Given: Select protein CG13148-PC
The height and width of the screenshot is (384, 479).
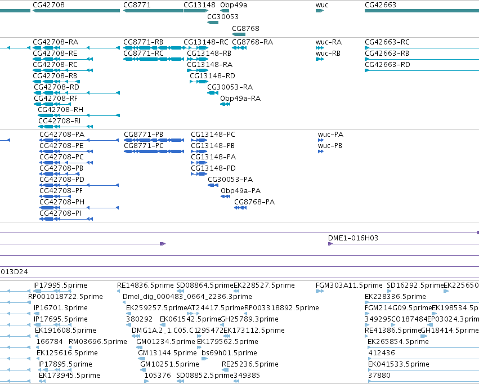Looking at the screenshot, I should point(213,135).
